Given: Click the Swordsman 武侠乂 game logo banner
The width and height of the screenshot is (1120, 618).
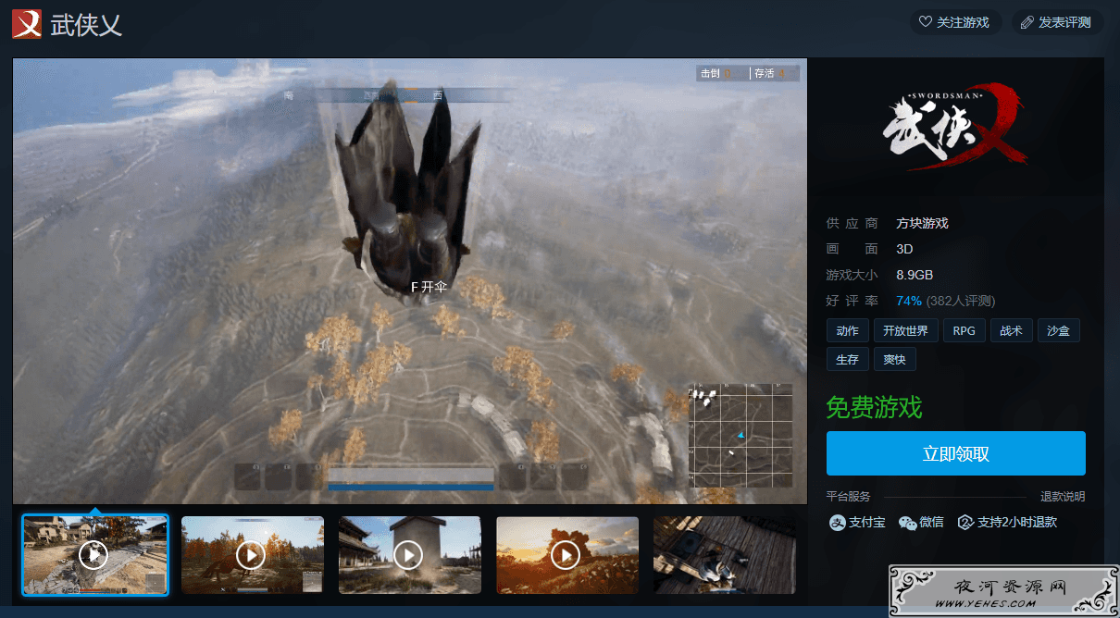Looking at the screenshot, I should (x=955, y=128).
